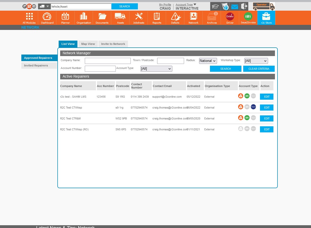Open the r2c Store briefcase icon

point(266,18)
